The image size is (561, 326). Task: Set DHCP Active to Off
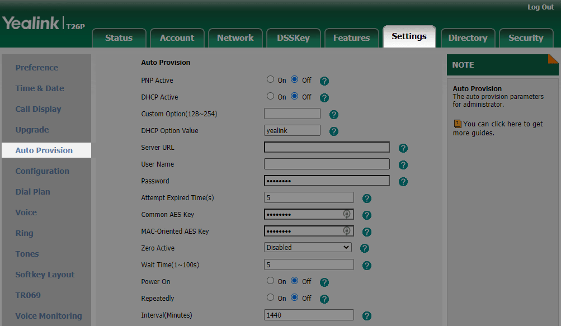[294, 96]
